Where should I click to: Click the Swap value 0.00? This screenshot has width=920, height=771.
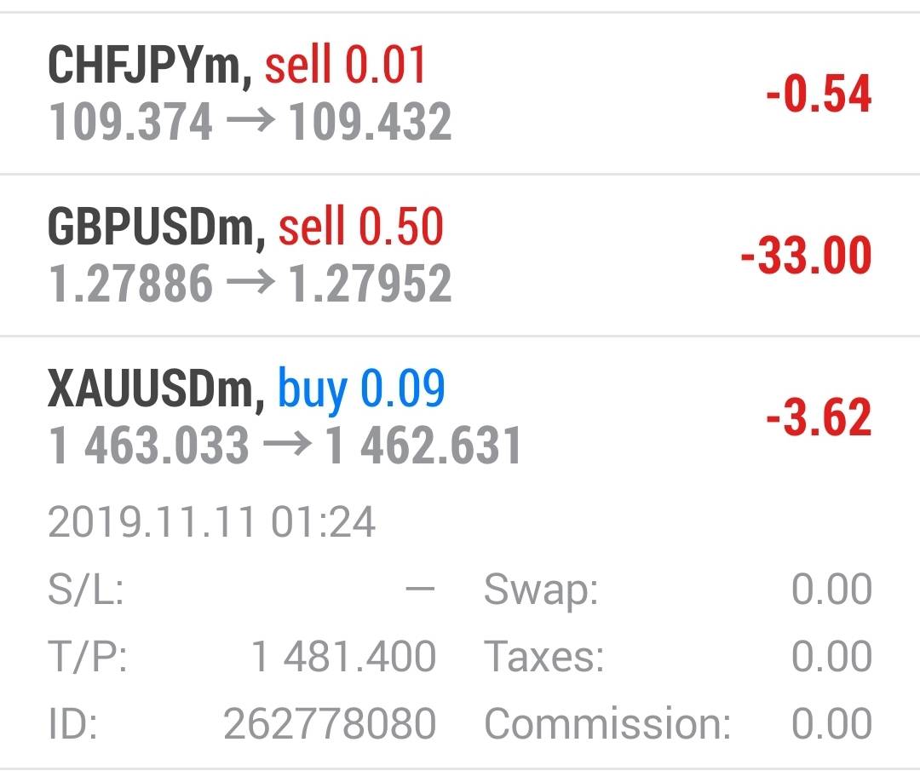(831, 590)
